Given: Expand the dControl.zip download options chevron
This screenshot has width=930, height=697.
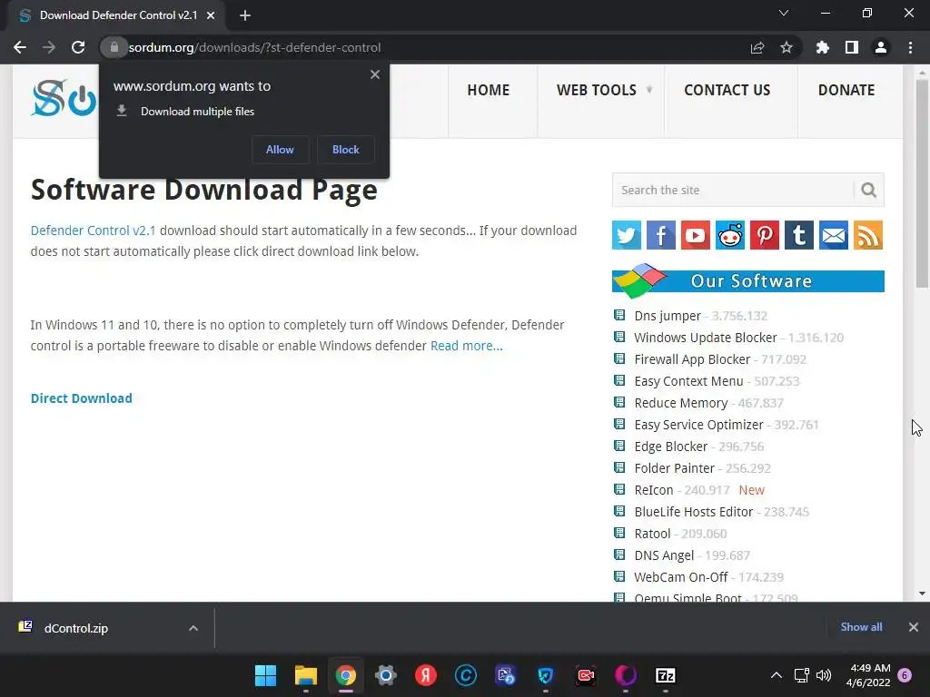Looking at the screenshot, I should click(x=193, y=628).
